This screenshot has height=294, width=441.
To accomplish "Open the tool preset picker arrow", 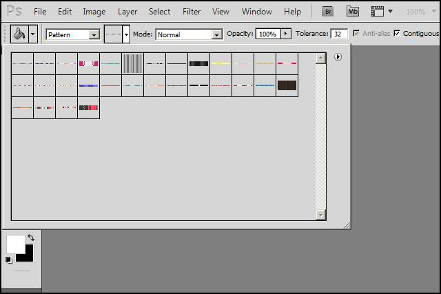I will (x=32, y=34).
